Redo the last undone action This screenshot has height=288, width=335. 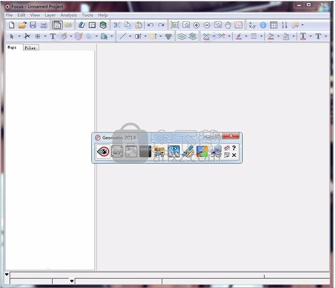(x=161, y=25)
